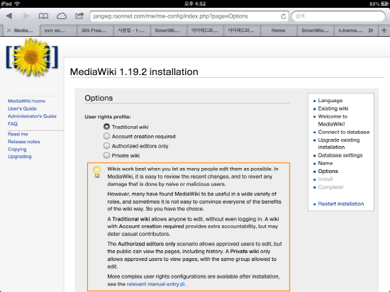The height and width of the screenshot is (292, 390).
Task: Switch to the SmartMis... tab
Action: [x=315, y=30]
